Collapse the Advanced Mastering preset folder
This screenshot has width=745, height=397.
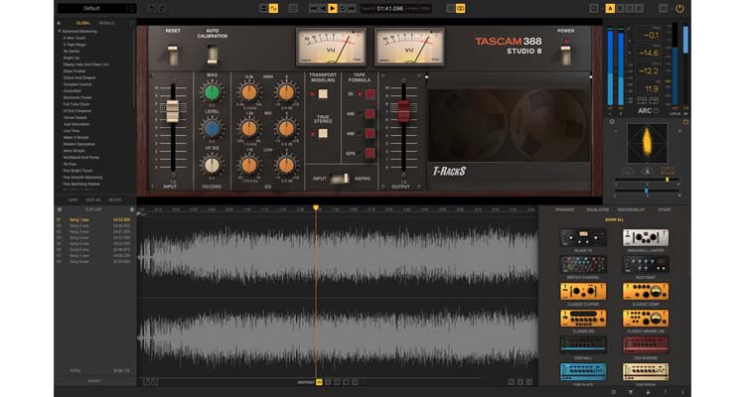click(60, 31)
